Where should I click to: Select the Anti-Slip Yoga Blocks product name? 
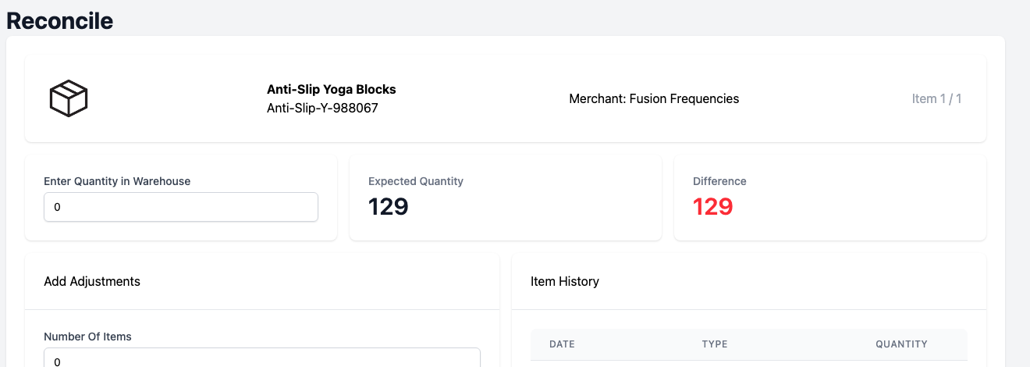pos(332,89)
